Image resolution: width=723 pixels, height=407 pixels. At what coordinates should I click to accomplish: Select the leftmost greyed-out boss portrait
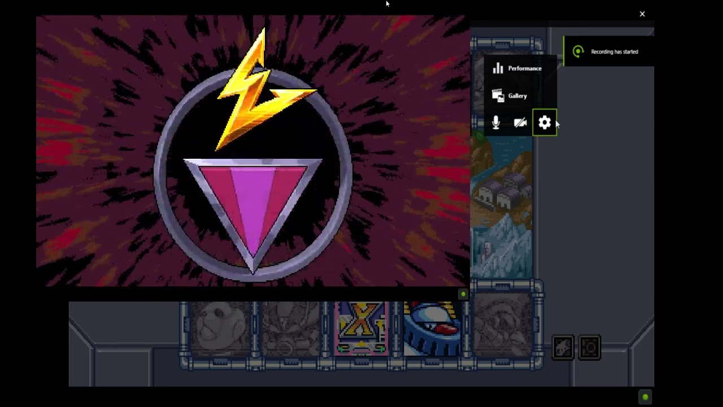[220, 329]
